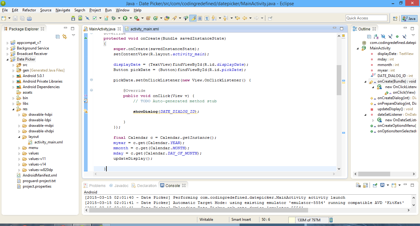Switch to the activity_main.xml tab

point(145,28)
